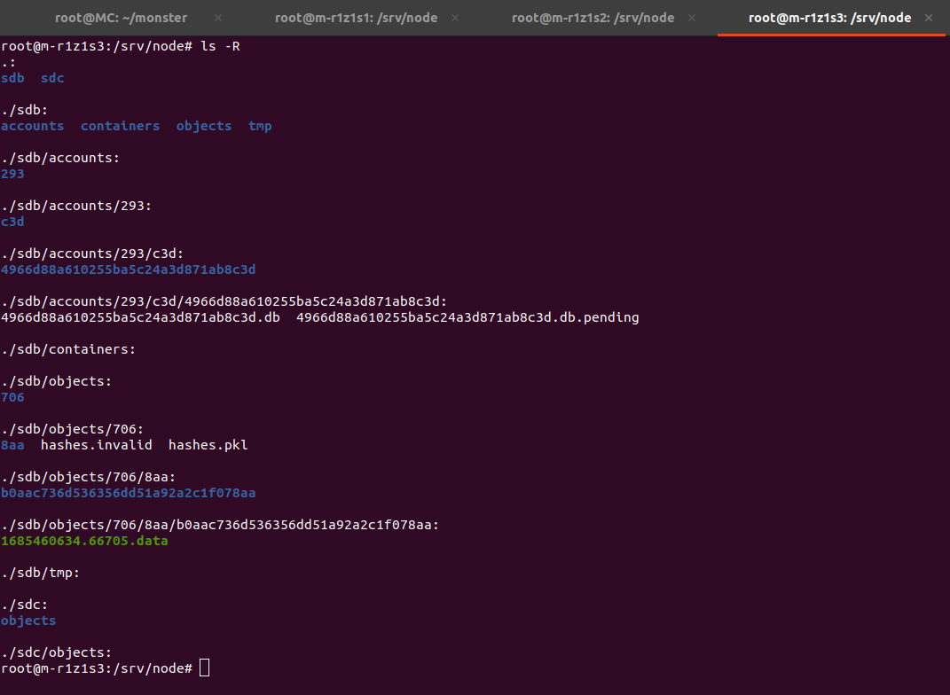Click the blue accounts directory name
The width and height of the screenshot is (950, 695).
click(32, 126)
